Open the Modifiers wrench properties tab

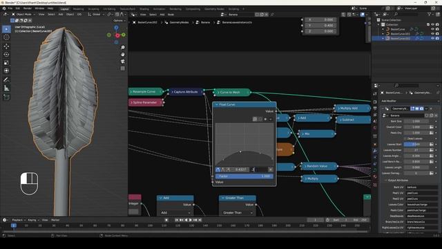click(375, 151)
